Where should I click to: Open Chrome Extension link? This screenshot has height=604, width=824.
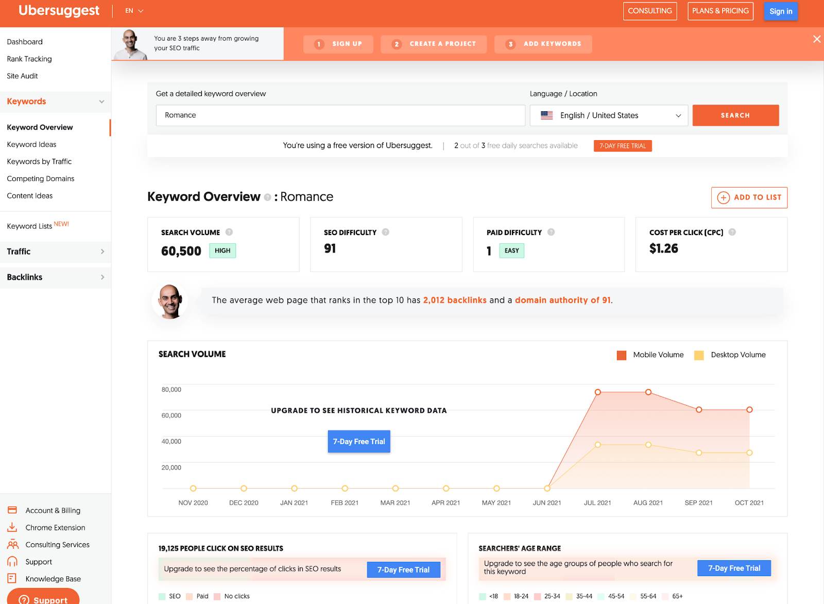pos(56,527)
